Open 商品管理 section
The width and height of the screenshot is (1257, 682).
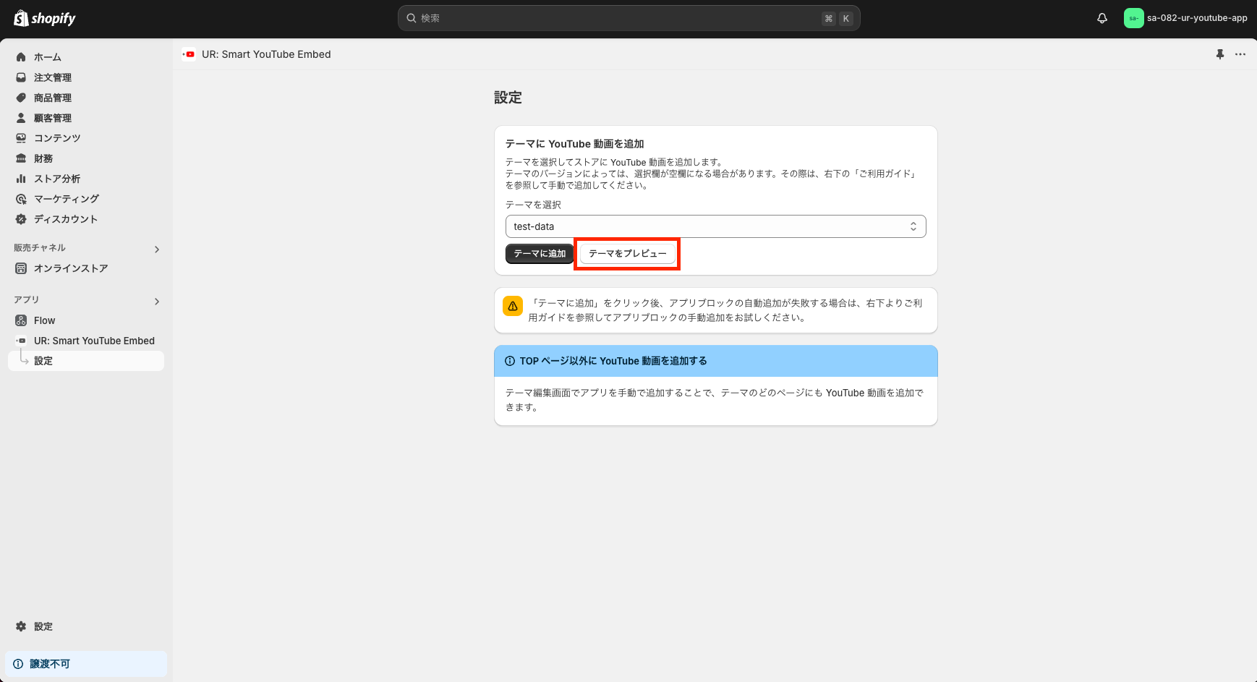coord(53,98)
